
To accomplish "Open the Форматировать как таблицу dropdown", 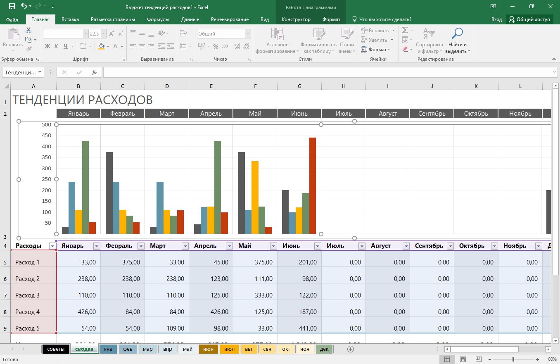I will (318, 41).
